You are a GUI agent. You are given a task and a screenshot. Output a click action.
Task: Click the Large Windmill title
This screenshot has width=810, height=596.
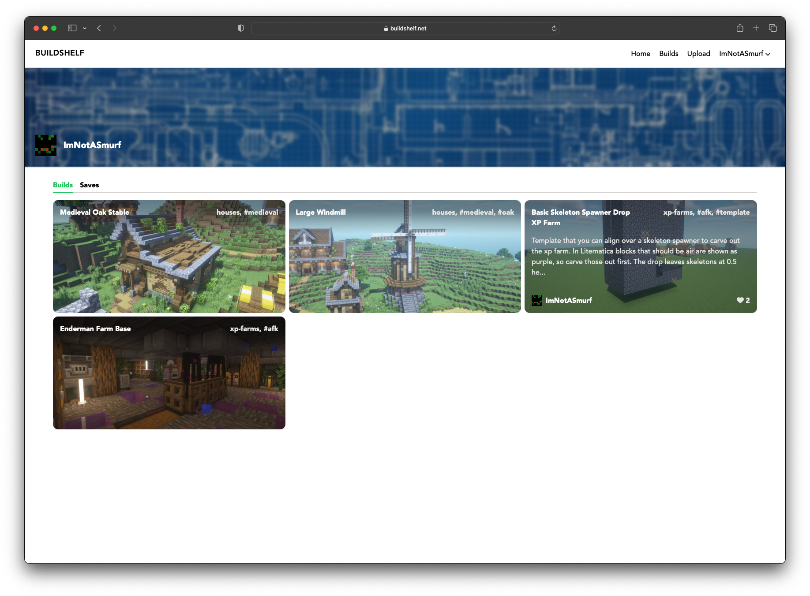321,212
